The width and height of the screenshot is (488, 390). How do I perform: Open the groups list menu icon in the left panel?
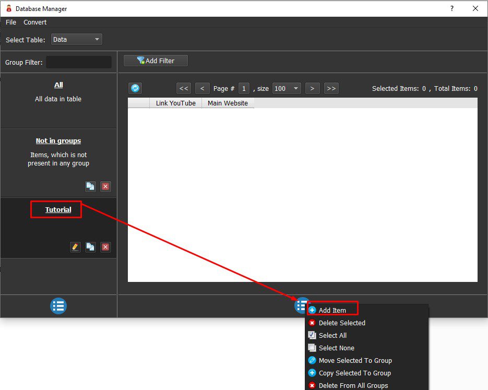pos(58,306)
